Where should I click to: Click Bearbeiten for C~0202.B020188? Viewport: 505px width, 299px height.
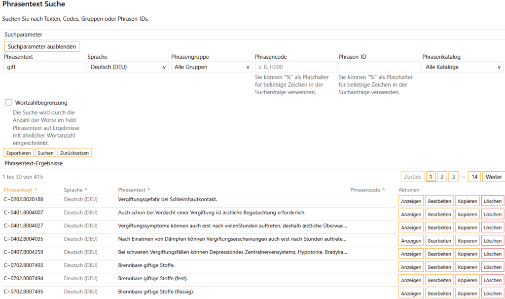[x=439, y=201]
